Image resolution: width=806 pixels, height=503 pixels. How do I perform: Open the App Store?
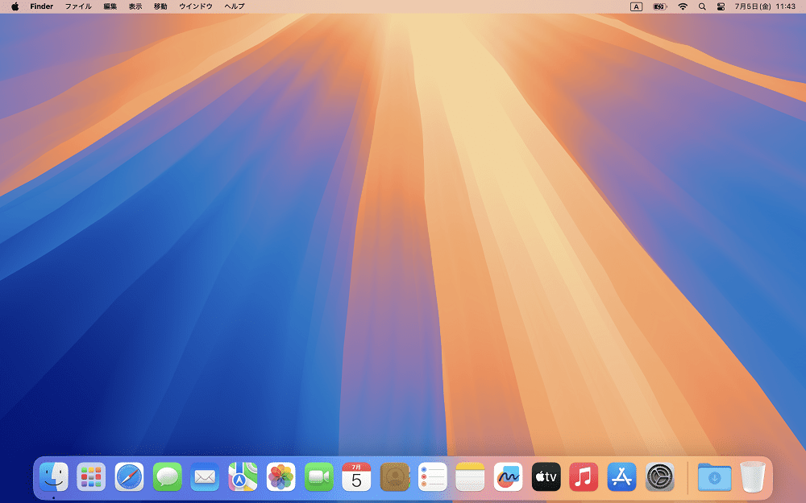click(621, 476)
